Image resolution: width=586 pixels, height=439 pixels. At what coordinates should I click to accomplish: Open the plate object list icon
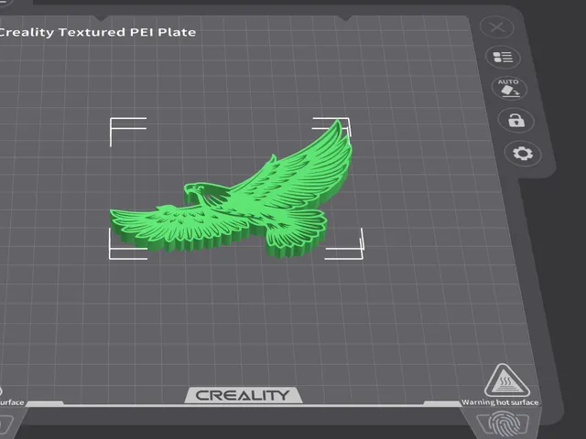503,57
